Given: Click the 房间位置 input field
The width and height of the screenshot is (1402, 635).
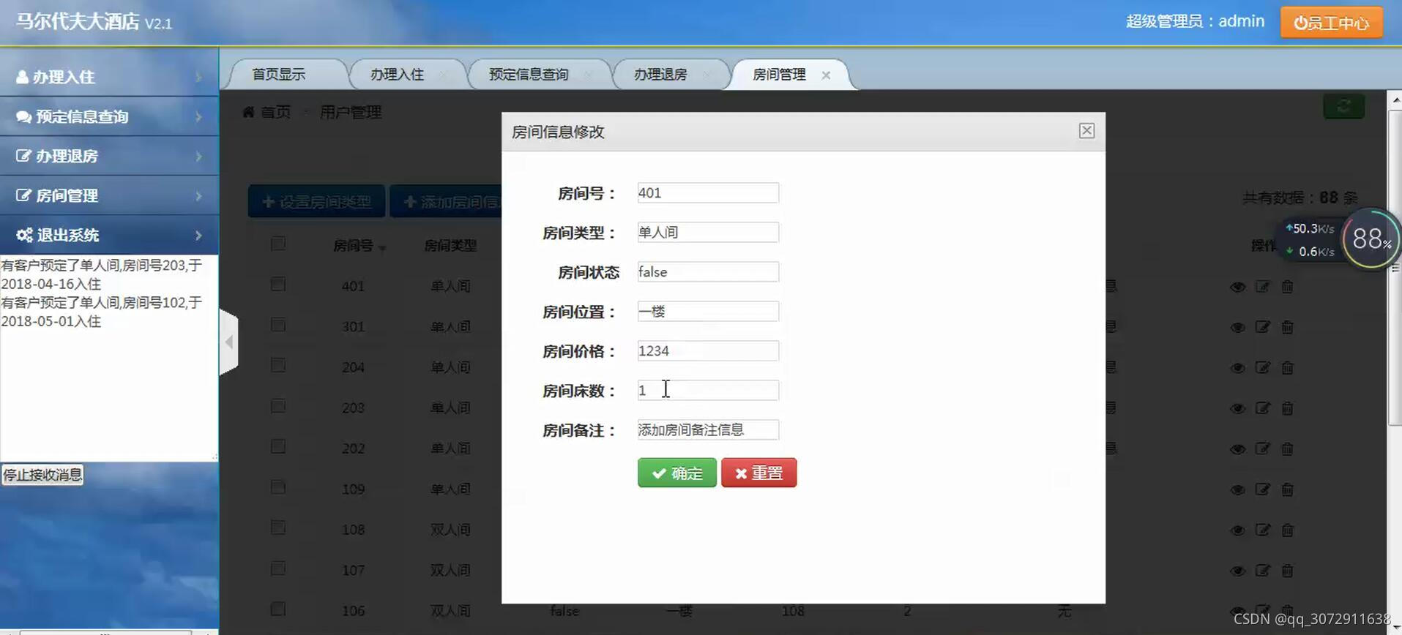Looking at the screenshot, I should click(x=708, y=312).
